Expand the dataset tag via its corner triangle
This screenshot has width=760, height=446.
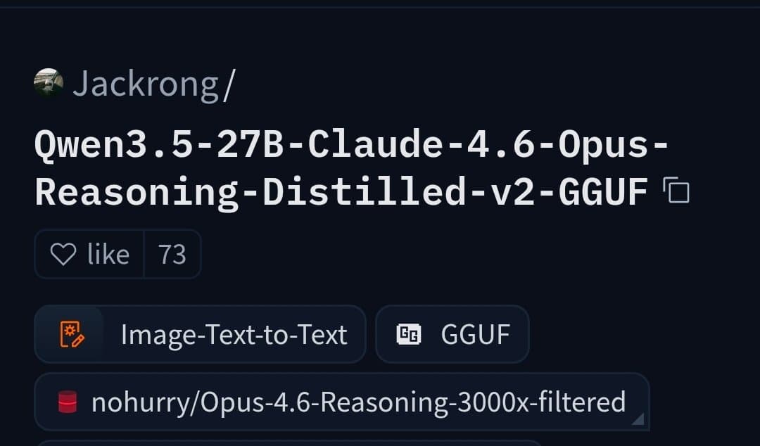pyautogui.click(x=638, y=419)
